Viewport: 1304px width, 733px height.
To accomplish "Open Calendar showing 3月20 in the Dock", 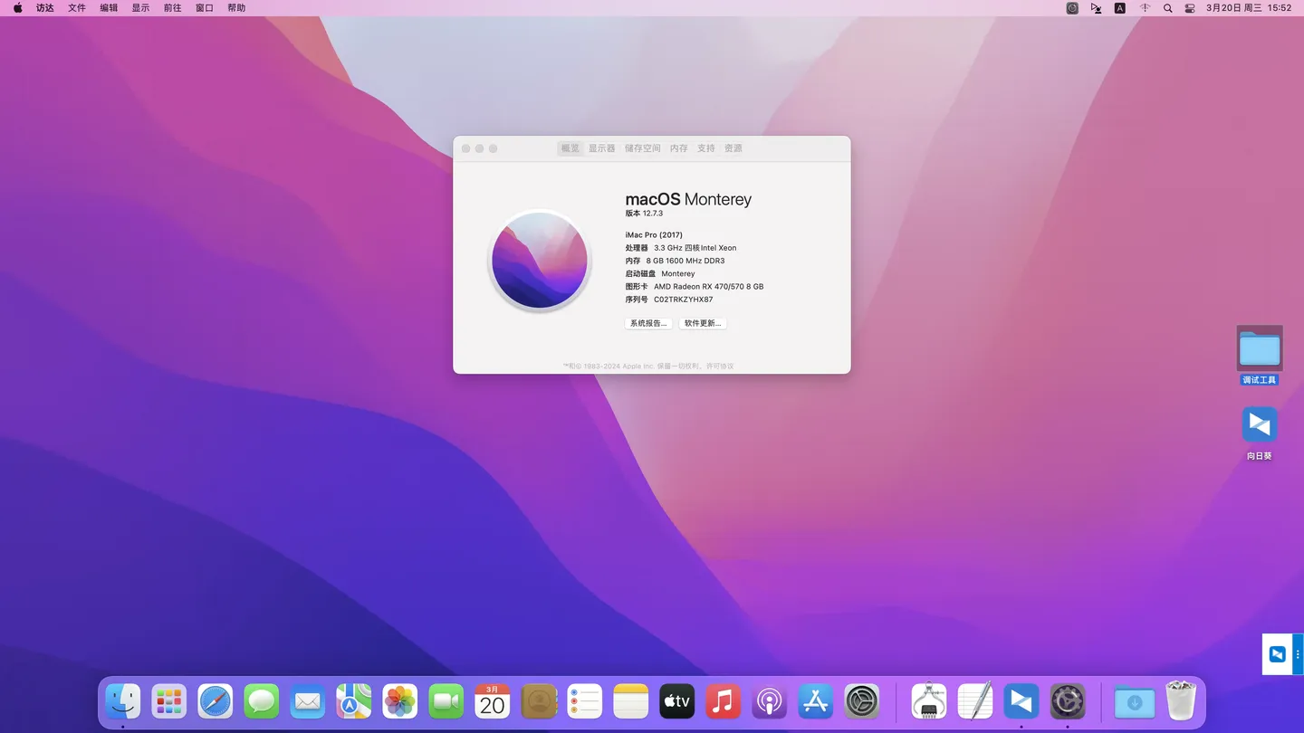I will pyautogui.click(x=492, y=701).
